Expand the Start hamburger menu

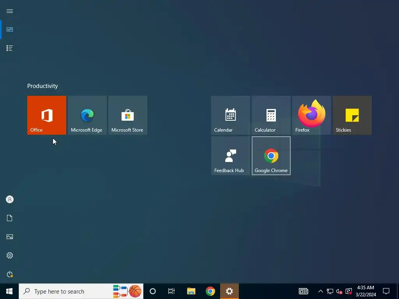pyautogui.click(x=10, y=11)
